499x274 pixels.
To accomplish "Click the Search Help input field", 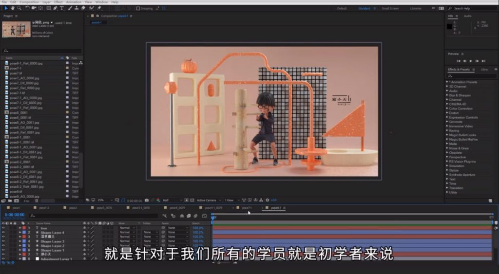I will pos(472,8).
